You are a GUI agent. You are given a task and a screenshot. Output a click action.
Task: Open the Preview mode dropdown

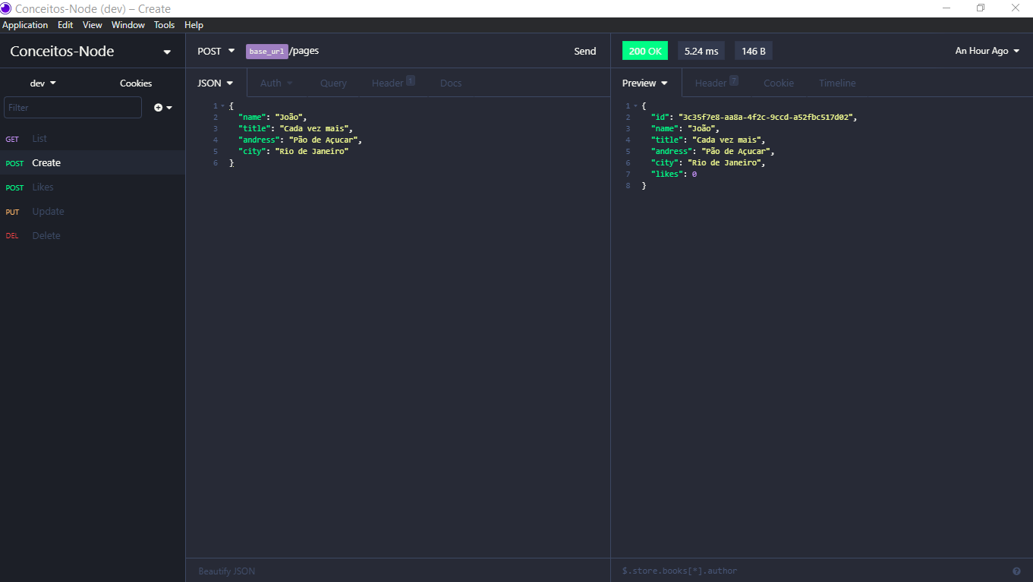(x=644, y=83)
